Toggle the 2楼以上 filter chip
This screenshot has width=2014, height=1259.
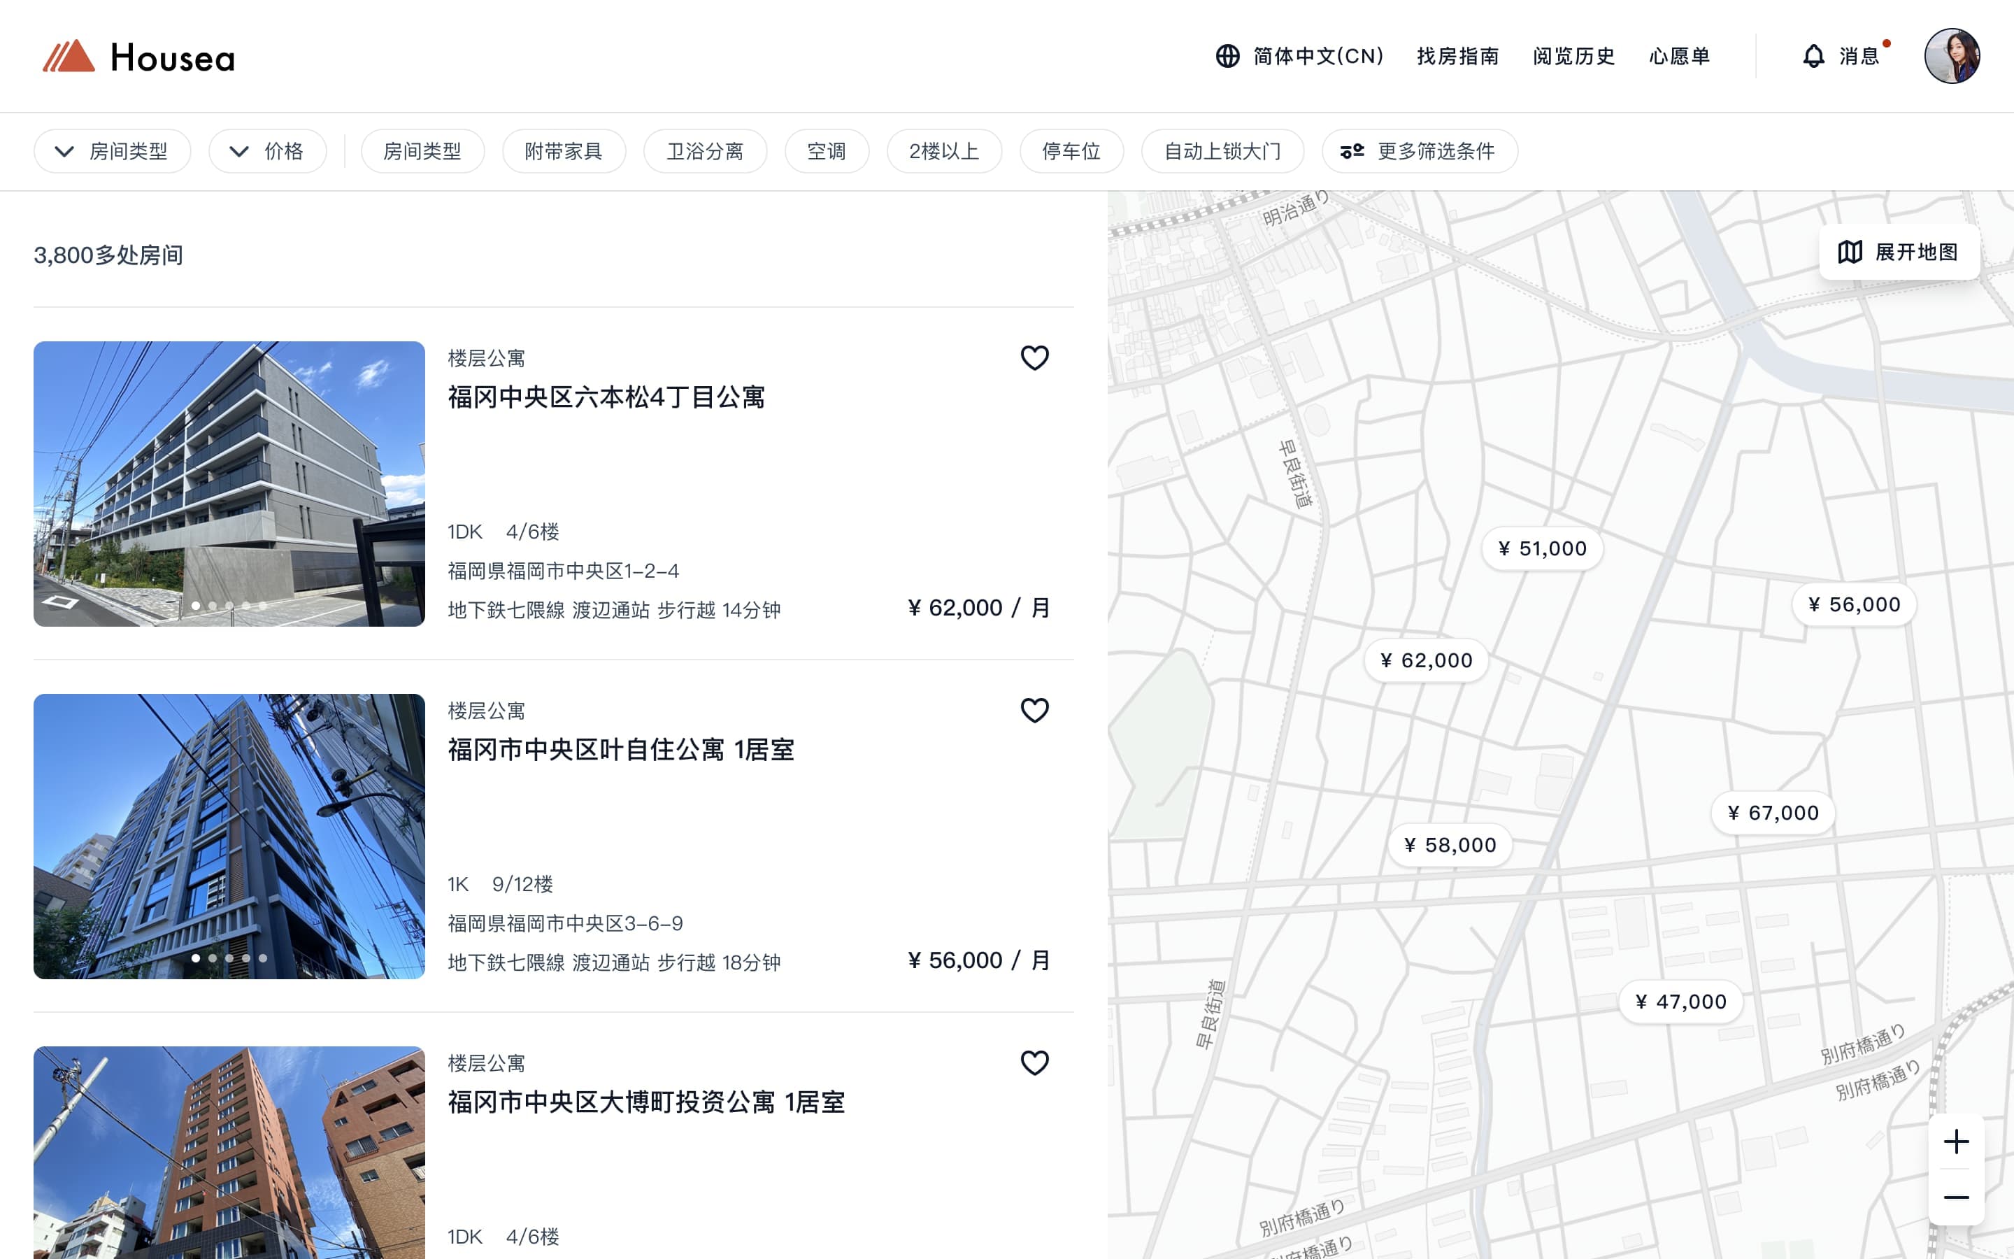tap(944, 150)
